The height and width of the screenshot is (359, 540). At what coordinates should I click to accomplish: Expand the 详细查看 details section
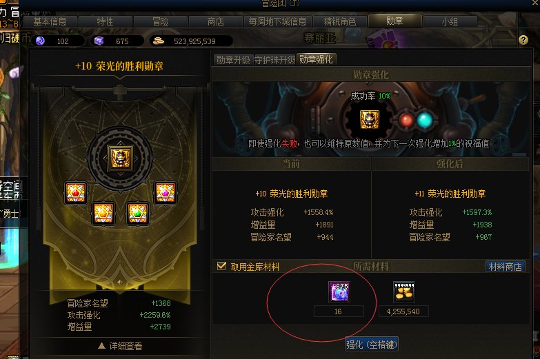(120, 346)
